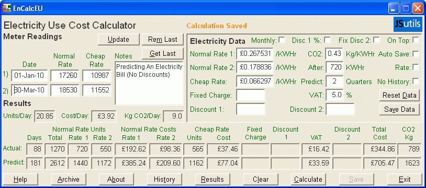Click the Actual CO2 Kg value 789
426x188 pixels.
point(410,149)
